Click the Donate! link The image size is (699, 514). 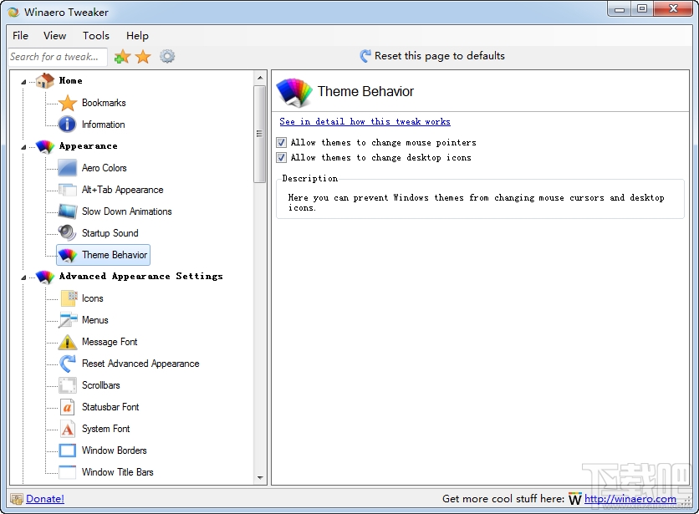pos(45,499)
